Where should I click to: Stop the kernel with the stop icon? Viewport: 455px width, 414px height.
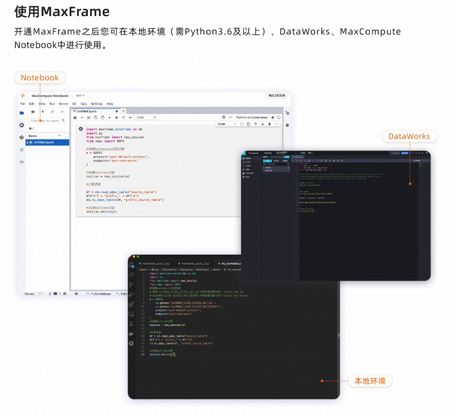click(116, 117)
